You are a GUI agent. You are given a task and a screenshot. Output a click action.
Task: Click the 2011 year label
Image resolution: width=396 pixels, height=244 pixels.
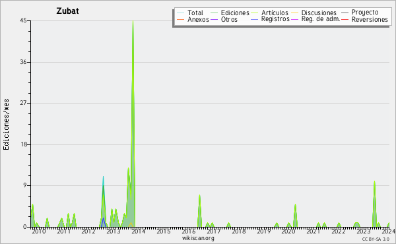[x=63, y=231]
